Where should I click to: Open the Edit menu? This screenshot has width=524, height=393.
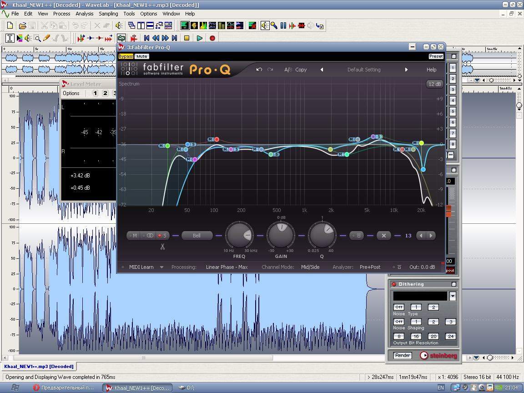click(28, 14)
